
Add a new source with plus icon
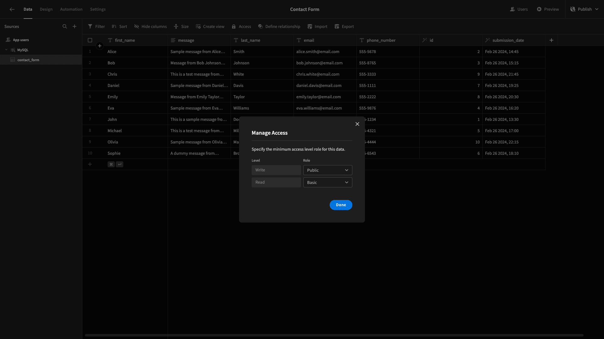[x=75, y=27]
